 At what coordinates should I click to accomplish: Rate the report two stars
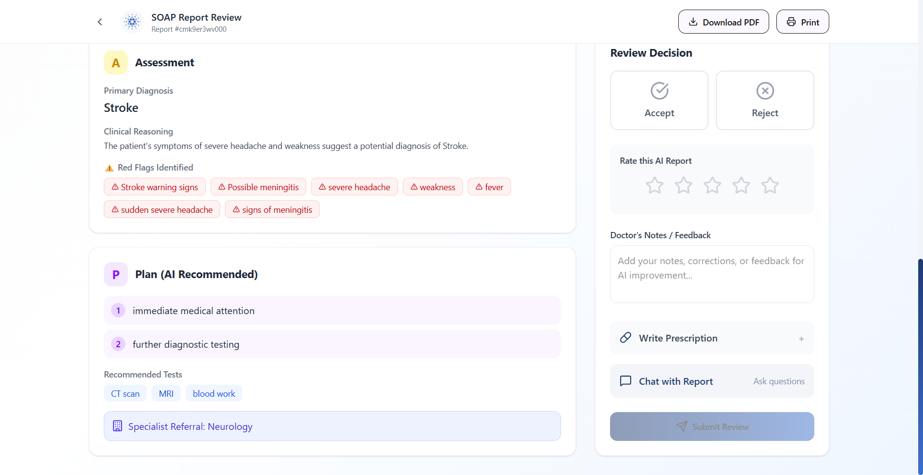684,185
